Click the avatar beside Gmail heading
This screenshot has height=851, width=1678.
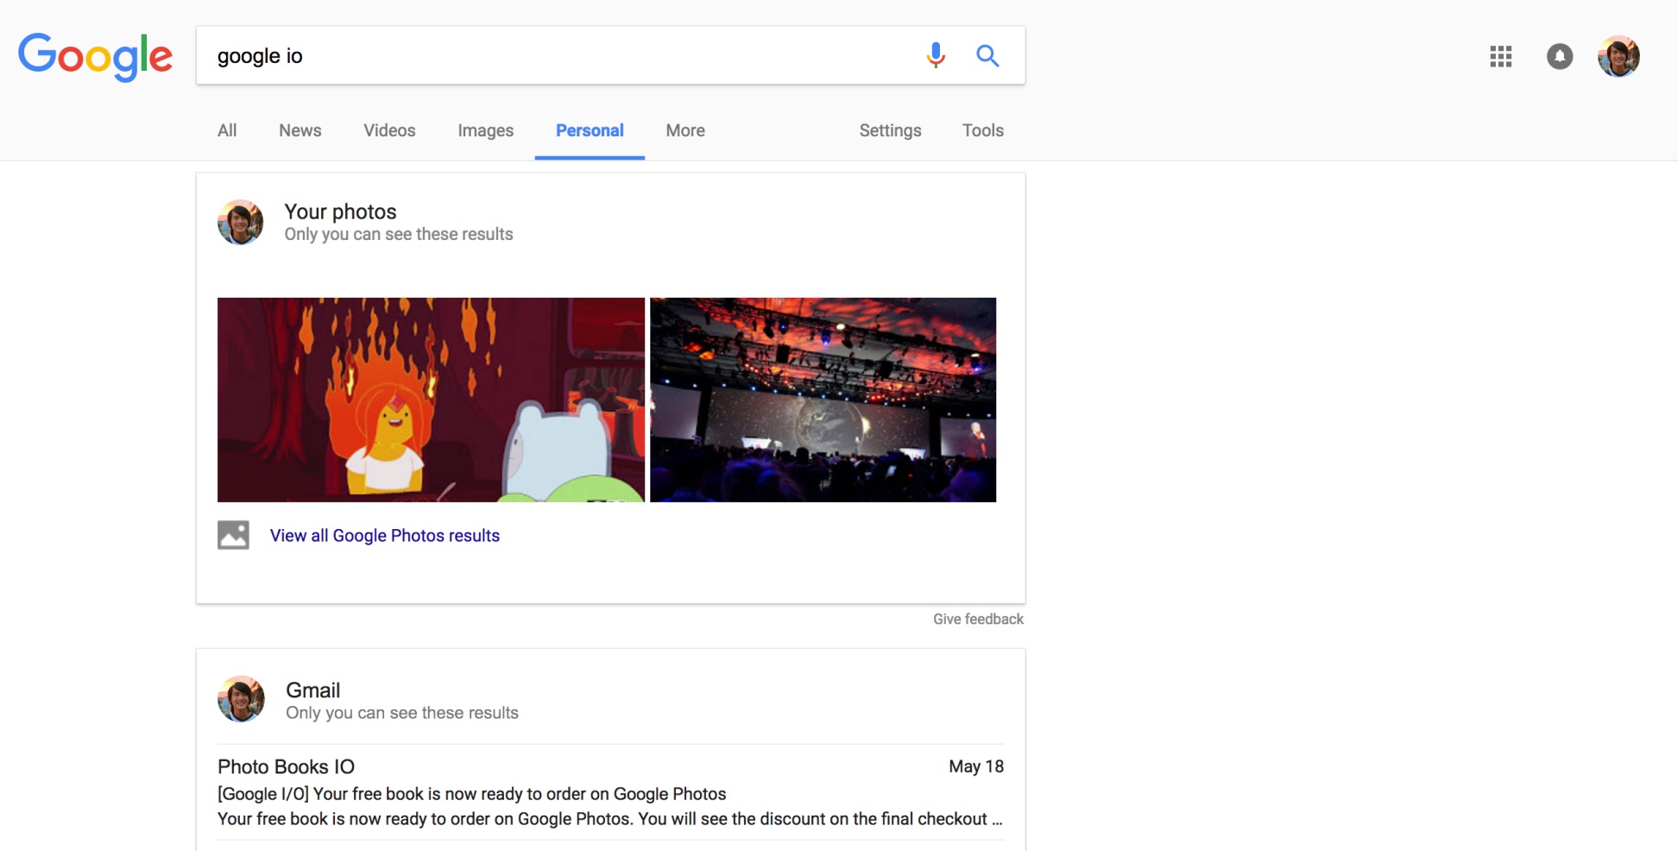click(x=241, y=699)
